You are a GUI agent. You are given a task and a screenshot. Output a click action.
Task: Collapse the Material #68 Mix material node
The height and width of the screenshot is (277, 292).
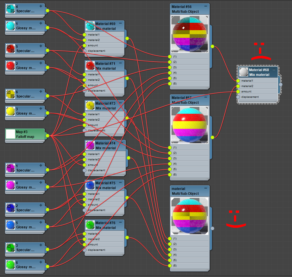[x=274, y=70]
